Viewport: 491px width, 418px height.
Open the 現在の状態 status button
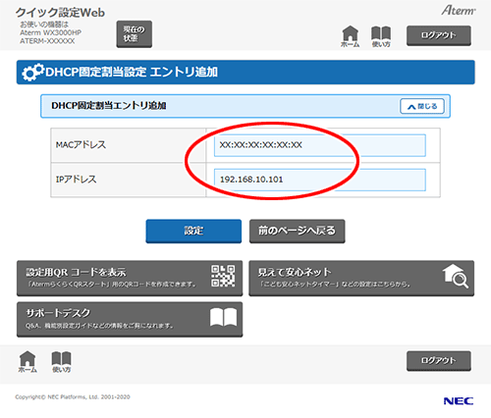click(135, 34)
